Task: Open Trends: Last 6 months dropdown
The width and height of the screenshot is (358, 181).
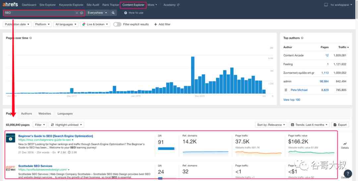Action: pos(309,125)
